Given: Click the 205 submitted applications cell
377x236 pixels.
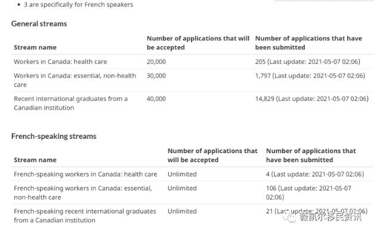Looking at the screenshot, I should (x=308, y=62).
